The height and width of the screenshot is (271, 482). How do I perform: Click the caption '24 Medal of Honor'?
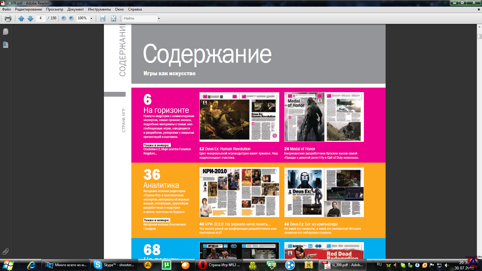(x=300, y=149)
